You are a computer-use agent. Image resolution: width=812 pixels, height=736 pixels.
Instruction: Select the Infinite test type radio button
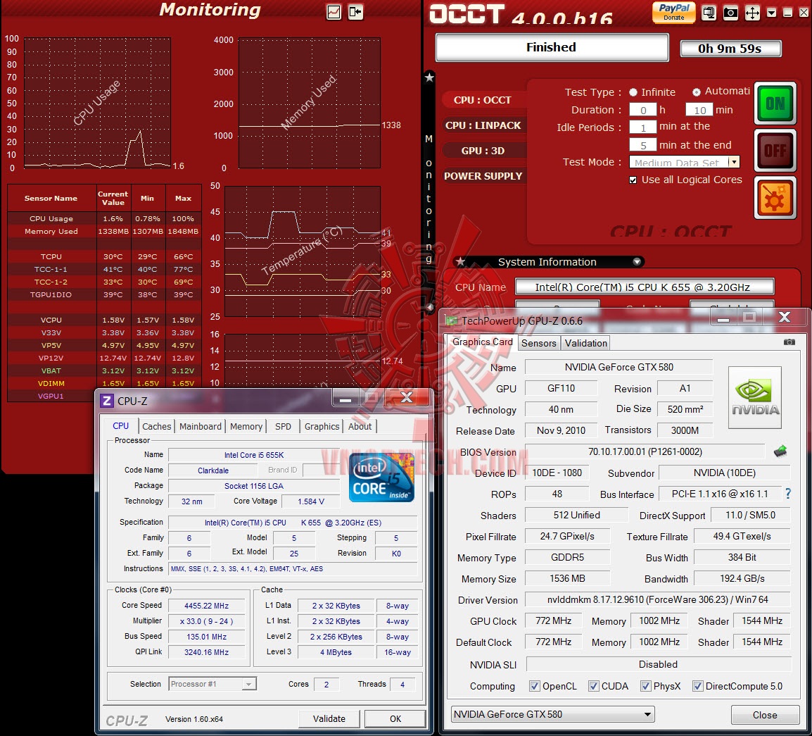pos(633,92)
